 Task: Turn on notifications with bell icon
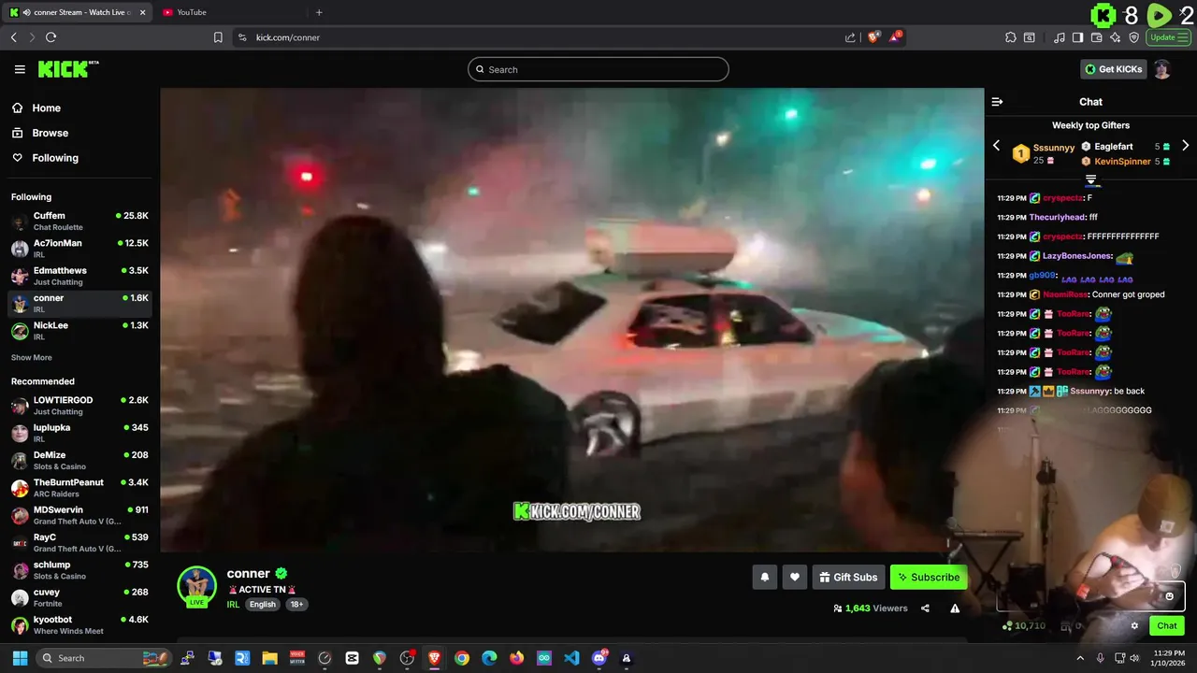(x=765, y=578)
